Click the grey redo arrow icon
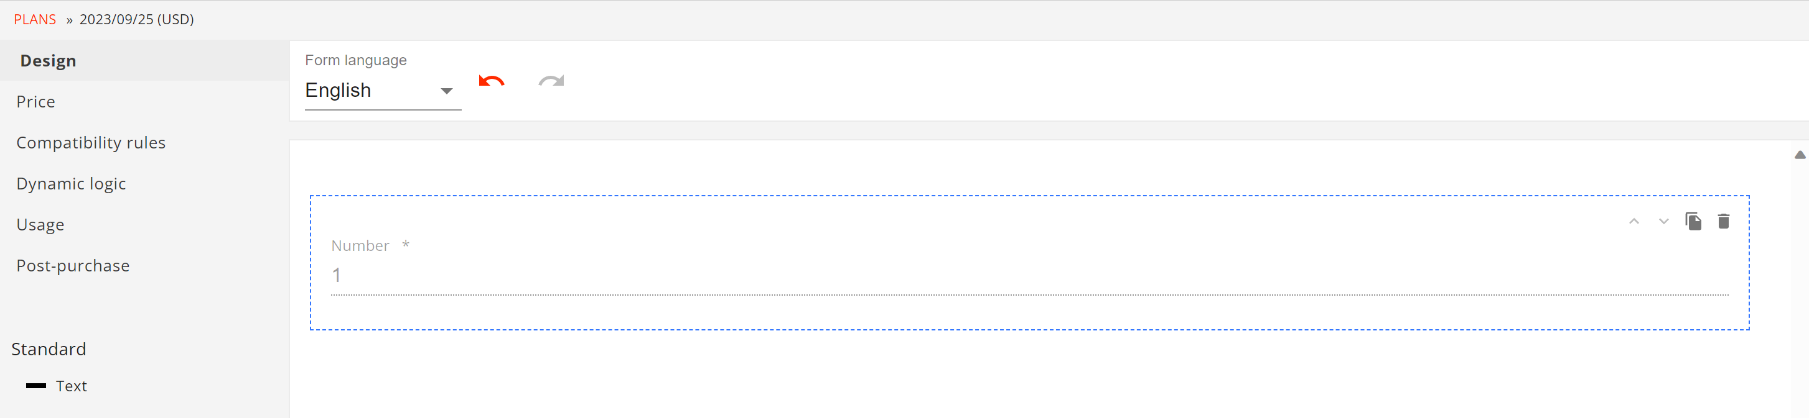This screenshot has width=1809, height=418. point(551,81)
